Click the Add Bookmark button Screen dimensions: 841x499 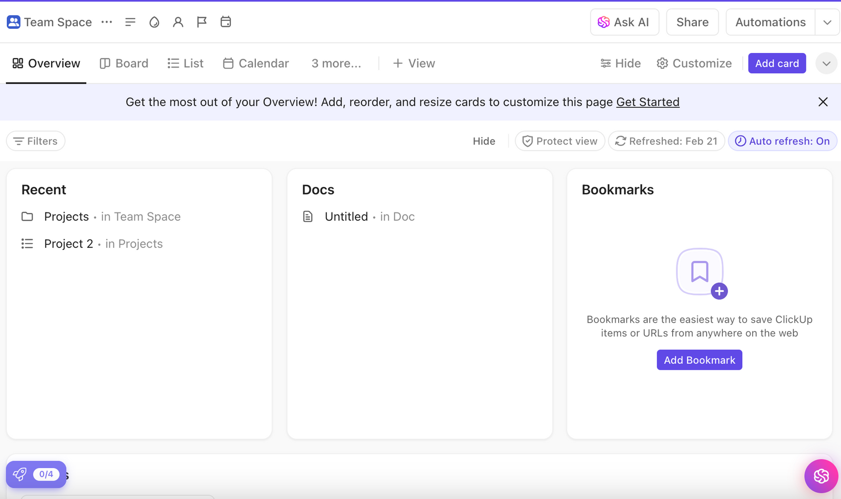pyautogui.click(x=699, y=360)
